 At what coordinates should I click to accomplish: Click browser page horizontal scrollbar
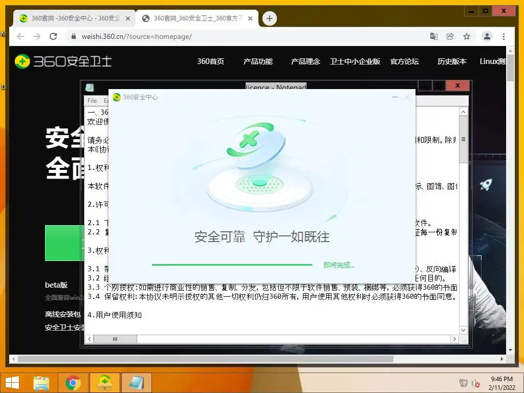206,359
